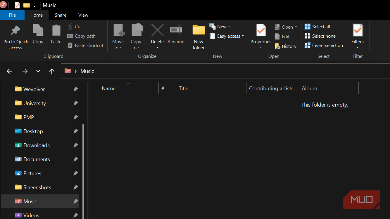Screen dimensions: 390x219
Task: Unpin the Wevolver folder via its pin icon
Action: [x=75, y=89]
